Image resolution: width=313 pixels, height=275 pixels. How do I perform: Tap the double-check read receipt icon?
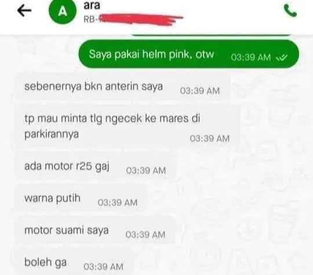[282, 58]
